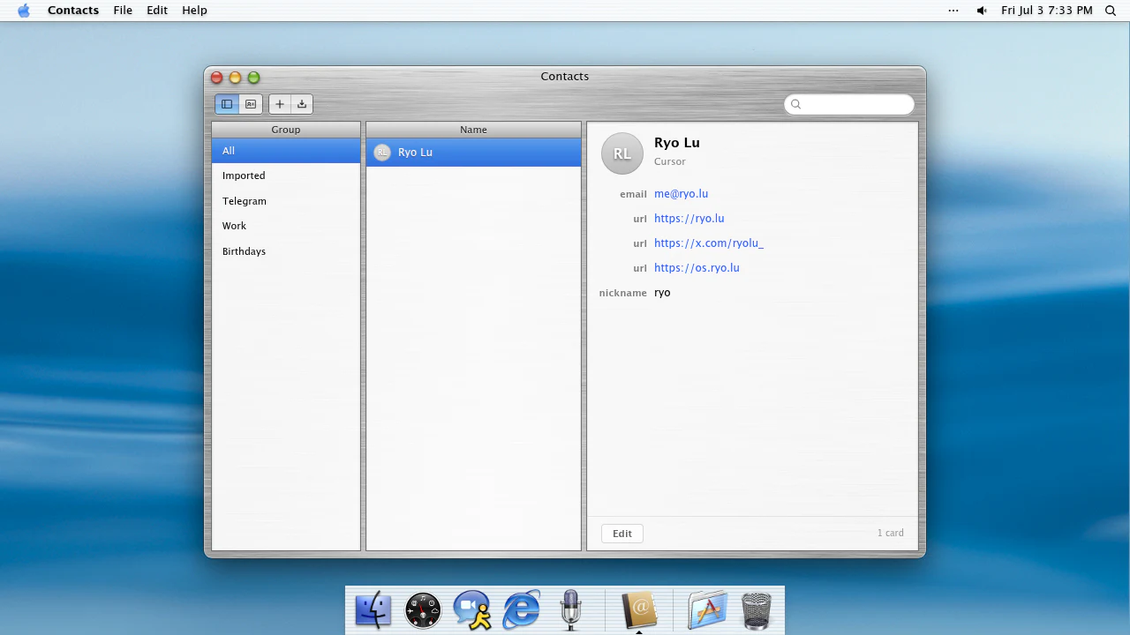The image size is (1130, 635).
Task: Add a new contact with plus button
Action: point(280,104)
